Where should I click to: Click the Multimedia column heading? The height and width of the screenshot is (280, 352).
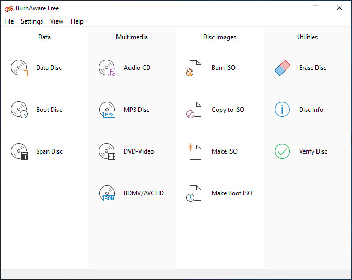coord(132,37)
